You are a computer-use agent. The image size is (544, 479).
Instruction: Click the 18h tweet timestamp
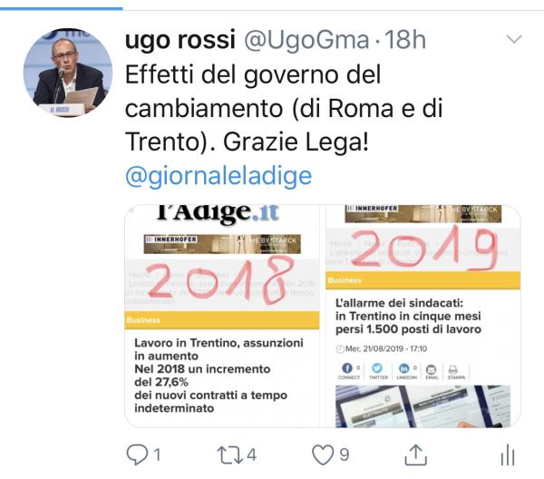click(x=405, y=40)
